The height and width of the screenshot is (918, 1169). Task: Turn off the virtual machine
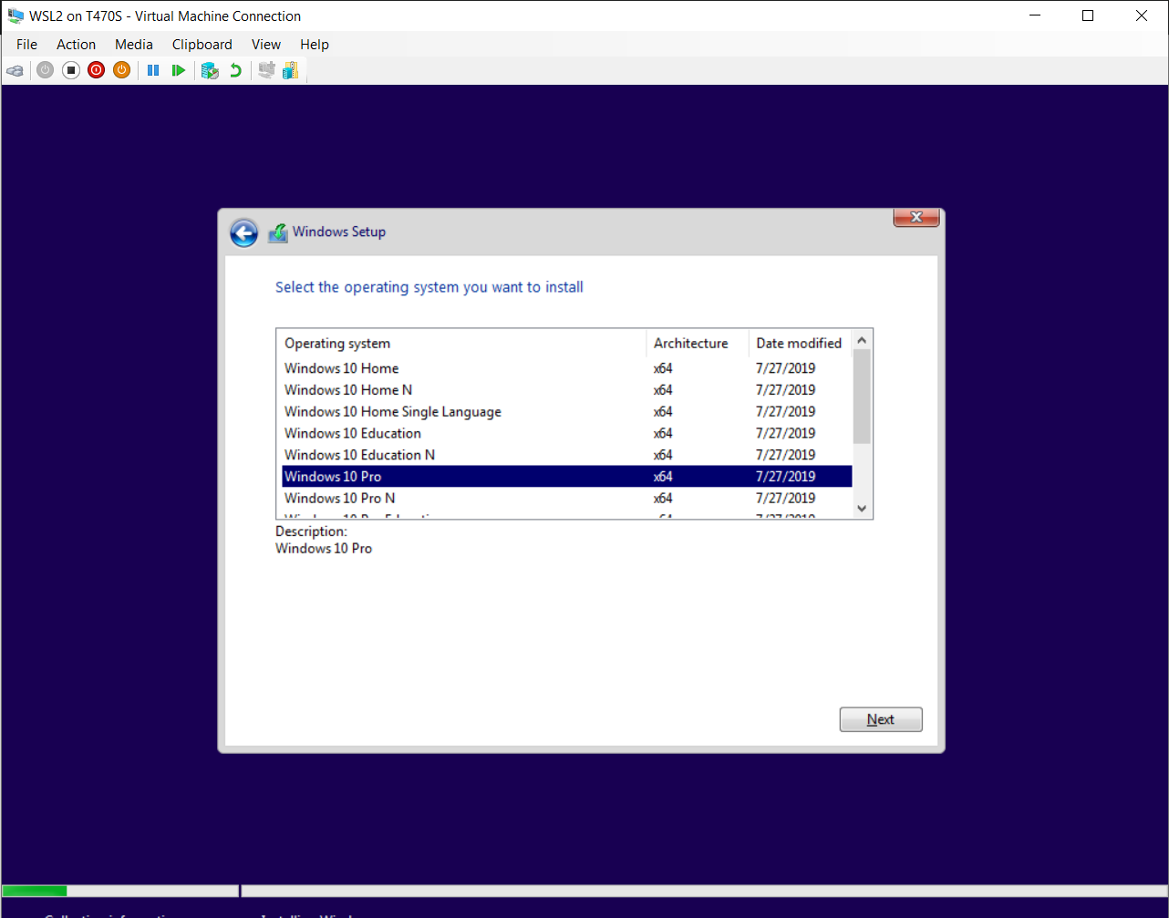70,70
